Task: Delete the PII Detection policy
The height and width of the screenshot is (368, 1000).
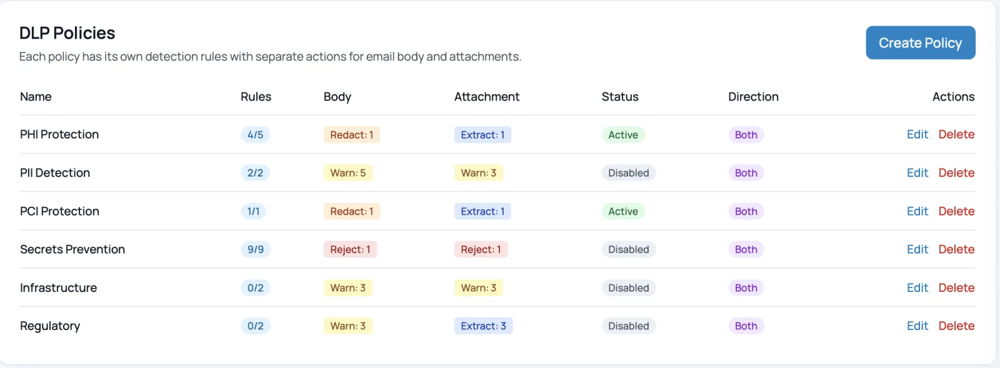Action: (x=956, y=173)
